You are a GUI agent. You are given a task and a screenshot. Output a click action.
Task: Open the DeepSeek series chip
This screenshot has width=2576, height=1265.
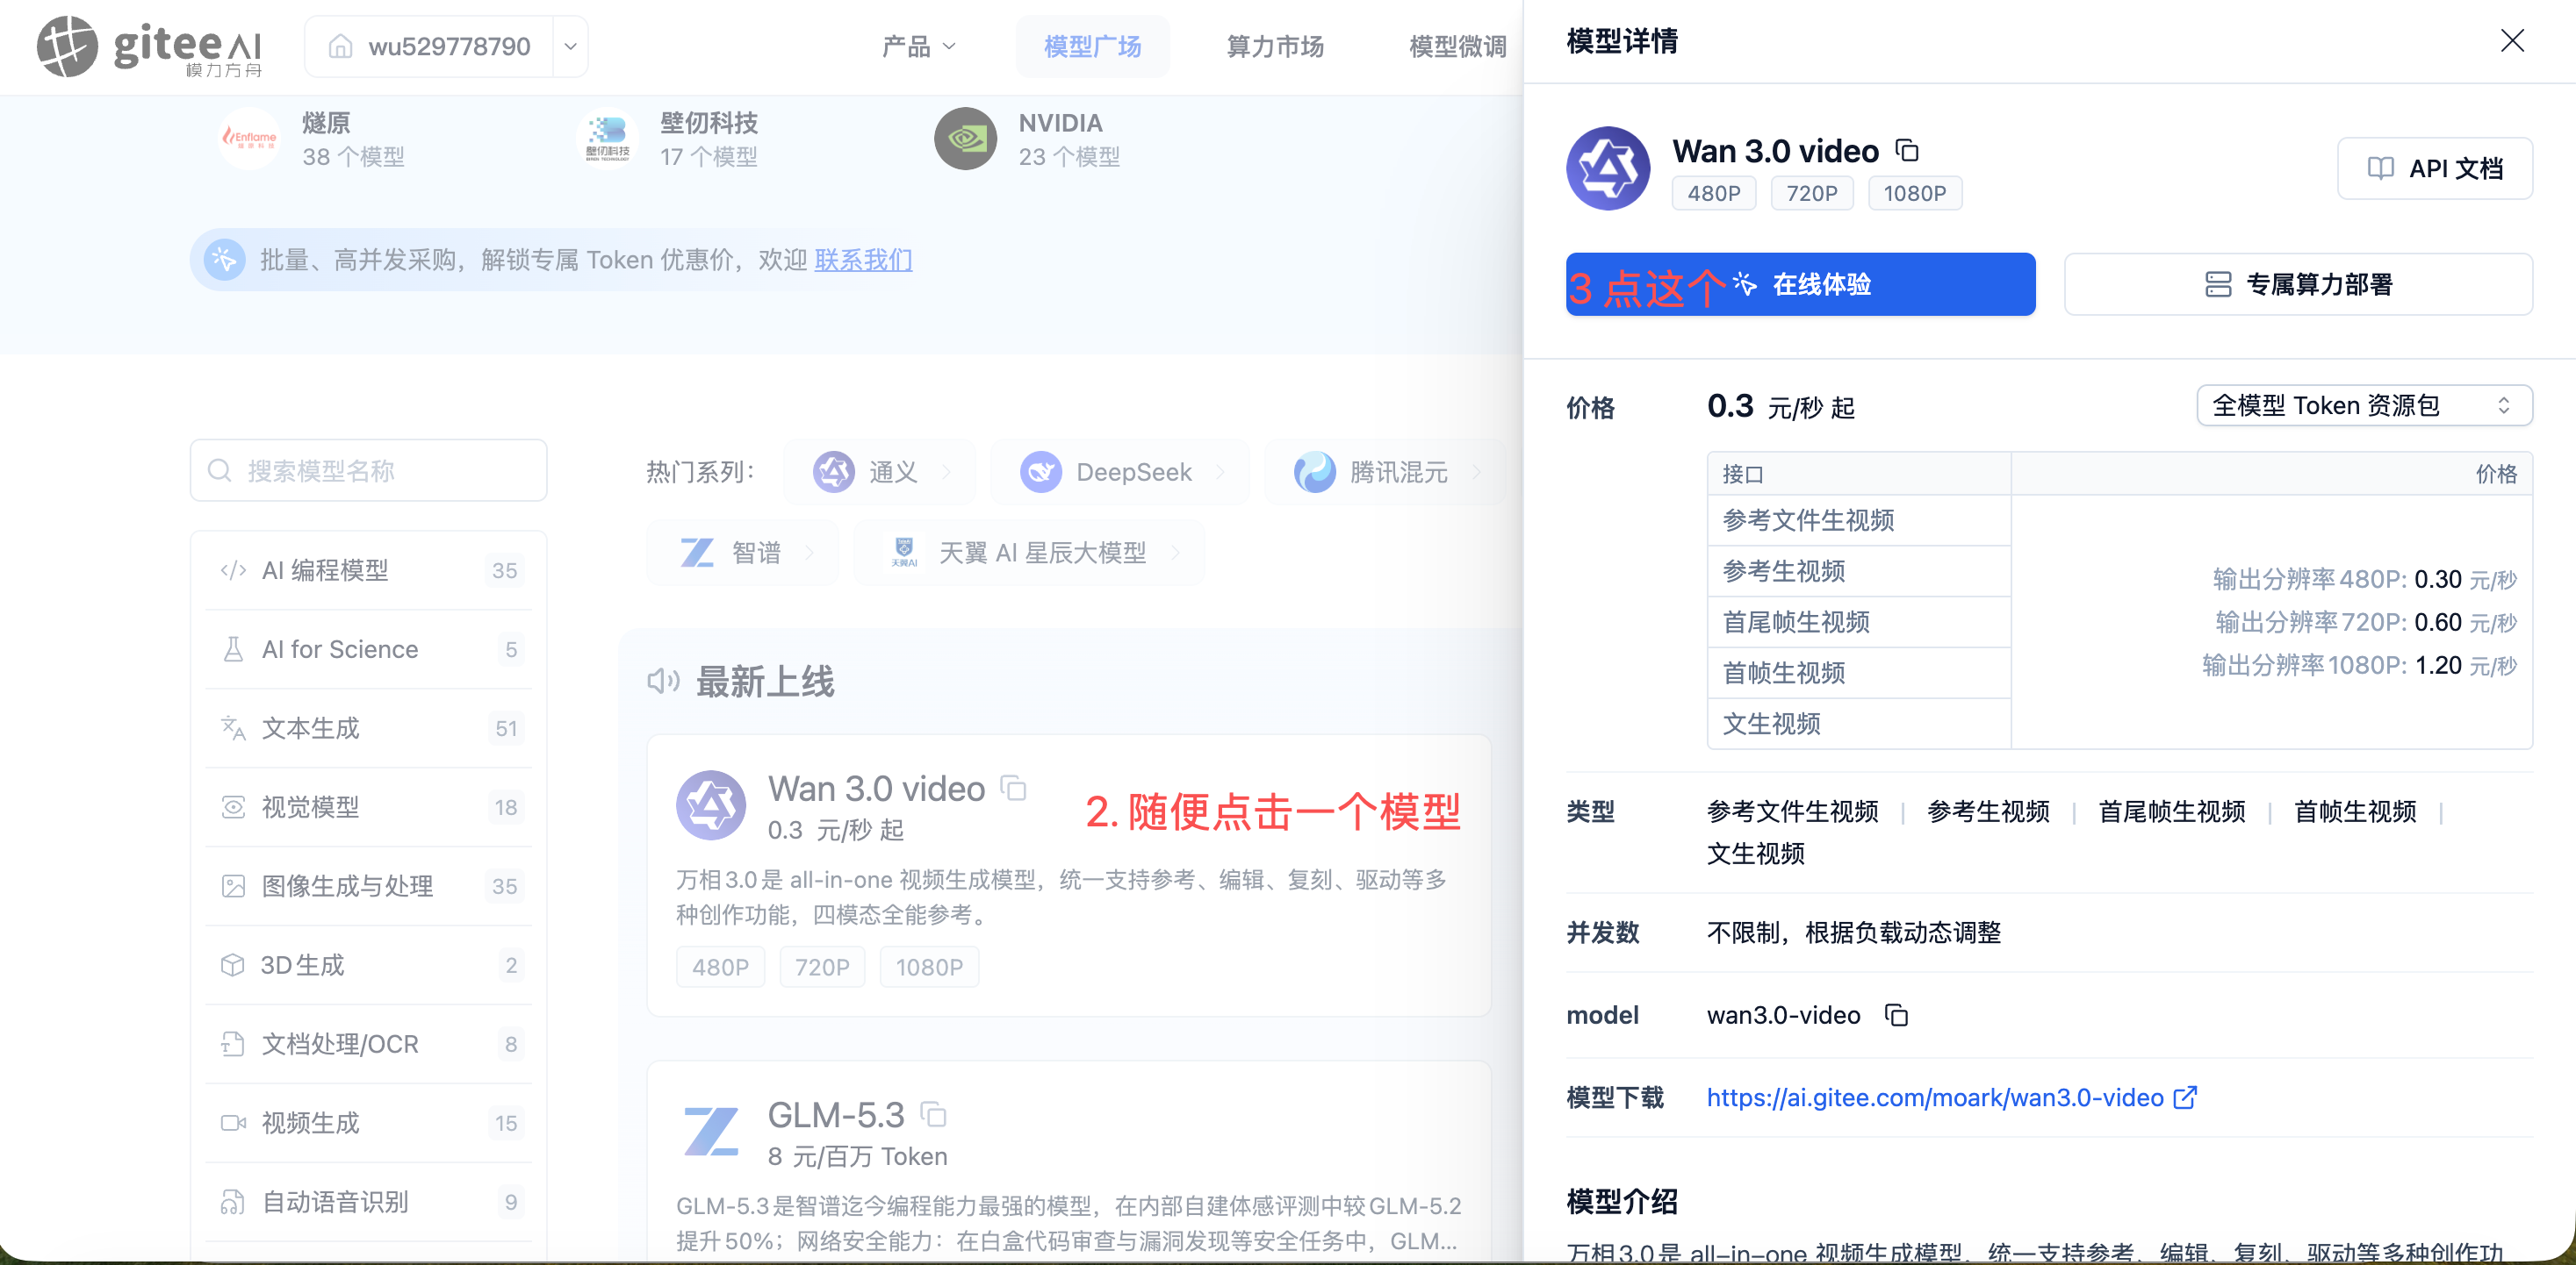click(1119, 472)
